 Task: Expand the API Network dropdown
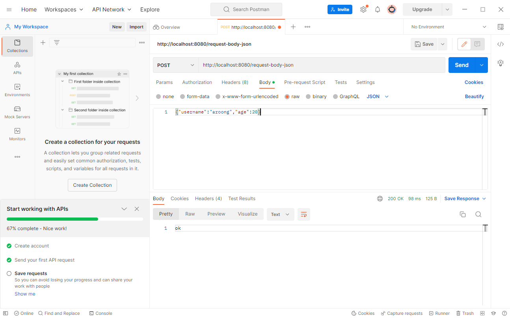(112, 9)
